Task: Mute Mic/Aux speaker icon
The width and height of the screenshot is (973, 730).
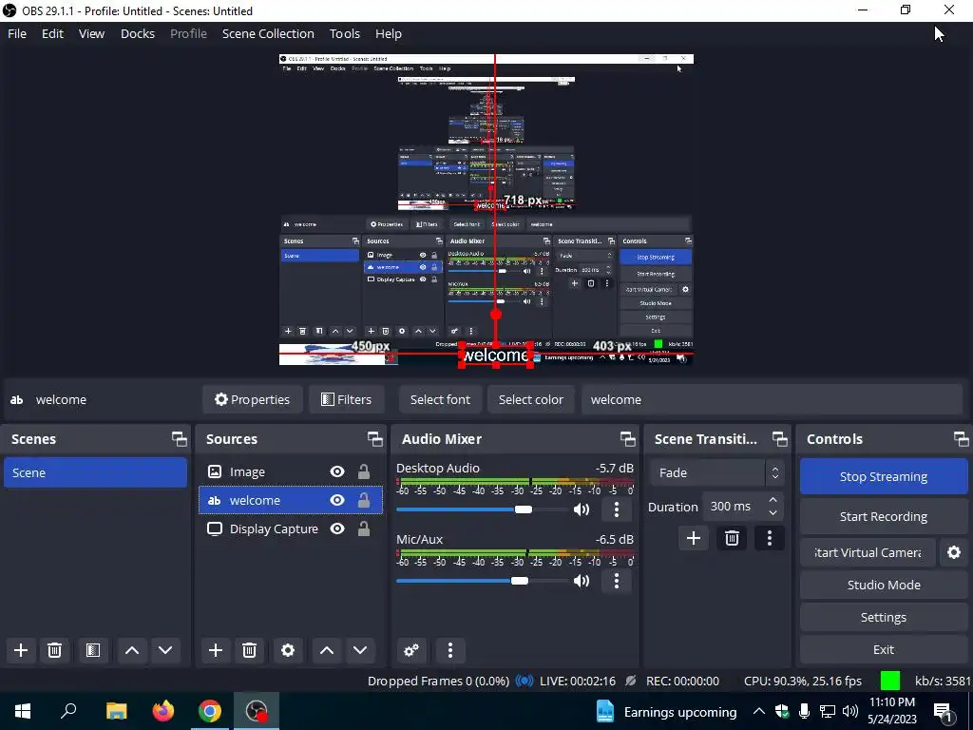Action: click(582, 581)
